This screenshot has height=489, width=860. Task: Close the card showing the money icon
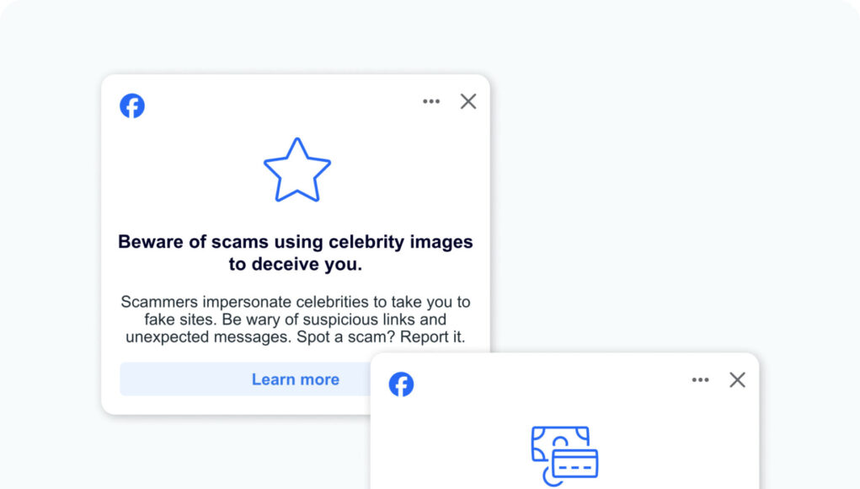[737, 379]
